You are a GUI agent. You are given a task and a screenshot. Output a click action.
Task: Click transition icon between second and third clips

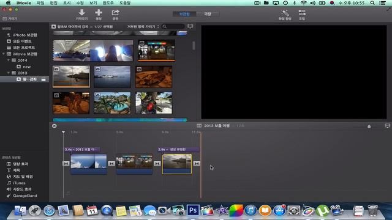pos(157,164)
